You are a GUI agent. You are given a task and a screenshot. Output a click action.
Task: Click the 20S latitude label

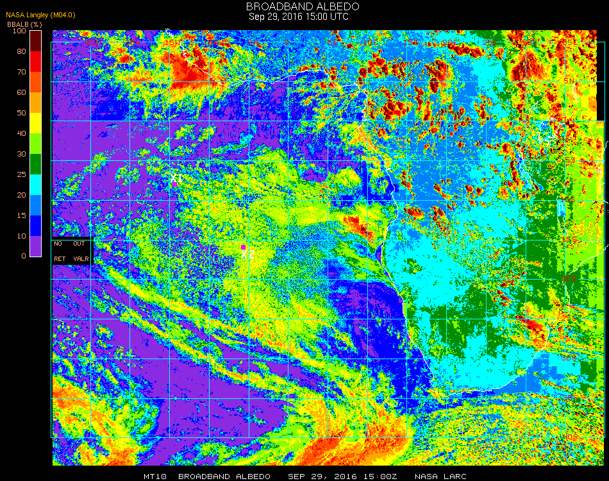(x=569, y=279)
